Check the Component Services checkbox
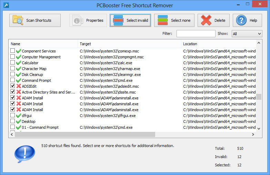Viewport: 270px width, 175px height. [12, 50]
